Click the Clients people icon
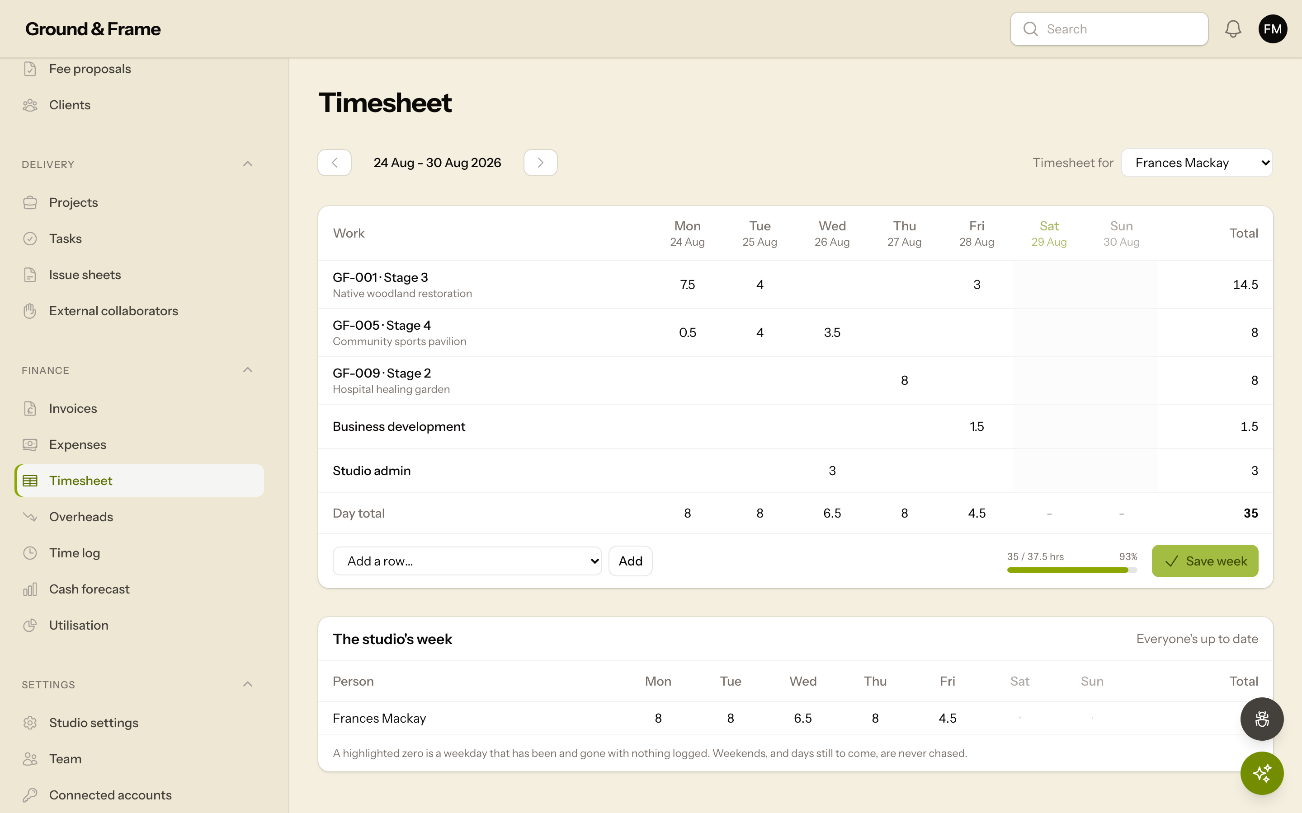The width and height of the screenshot is (1302, 813). (30, 105)
